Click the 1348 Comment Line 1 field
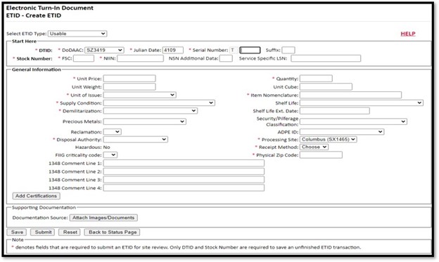Screen dimensions: 439x262 click(184, 163)
